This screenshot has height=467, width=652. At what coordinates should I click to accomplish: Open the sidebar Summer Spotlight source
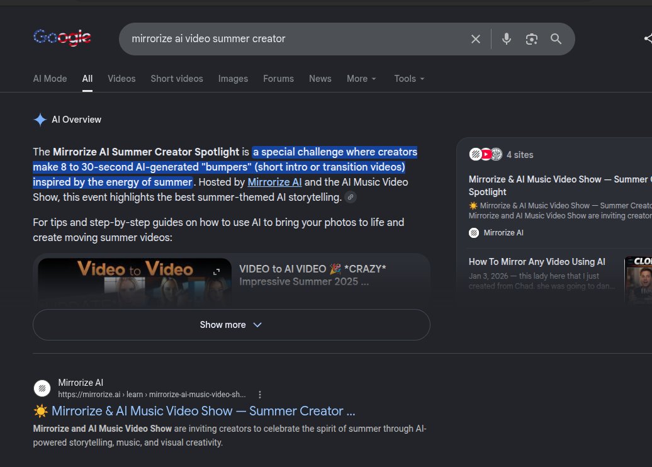560,186
